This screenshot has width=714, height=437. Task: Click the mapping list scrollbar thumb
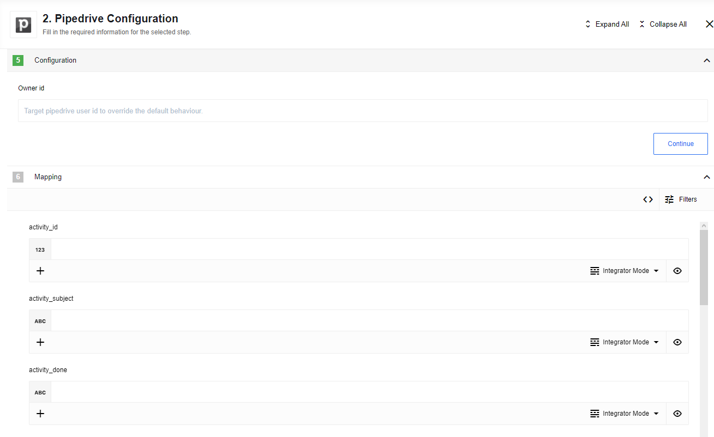704,267
